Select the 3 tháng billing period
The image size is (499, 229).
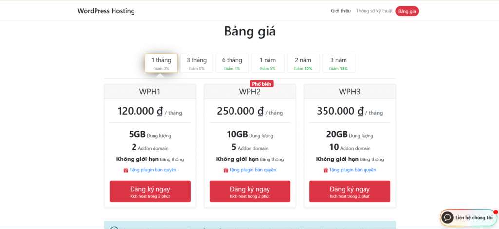point(196,63)
